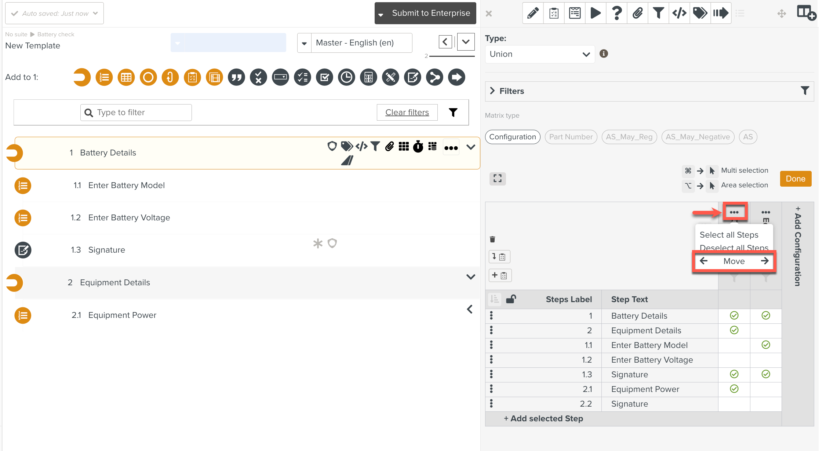Open the help question mark icon

(x=617, y=14)
